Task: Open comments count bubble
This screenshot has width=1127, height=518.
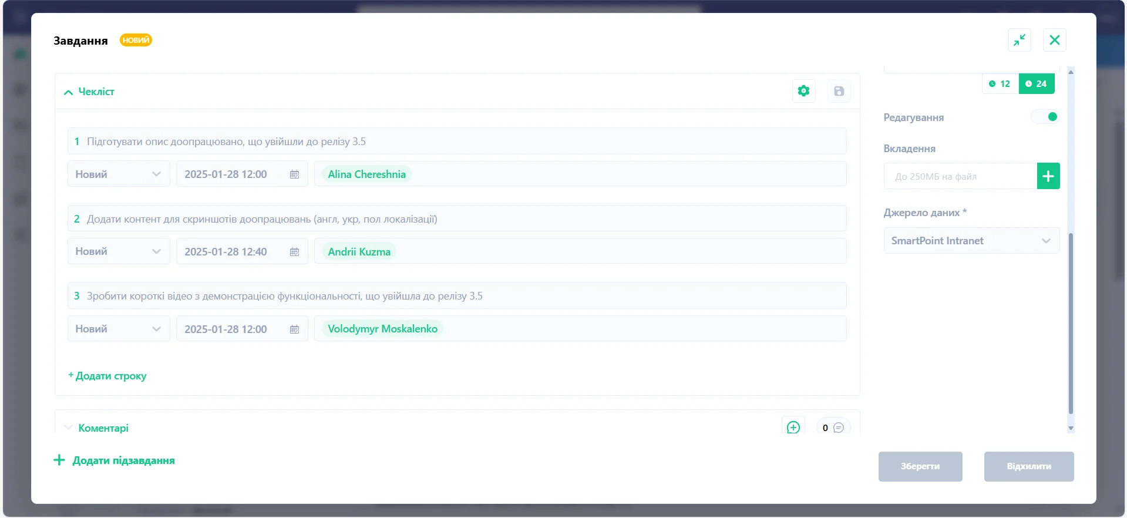Action: [833, 428]
